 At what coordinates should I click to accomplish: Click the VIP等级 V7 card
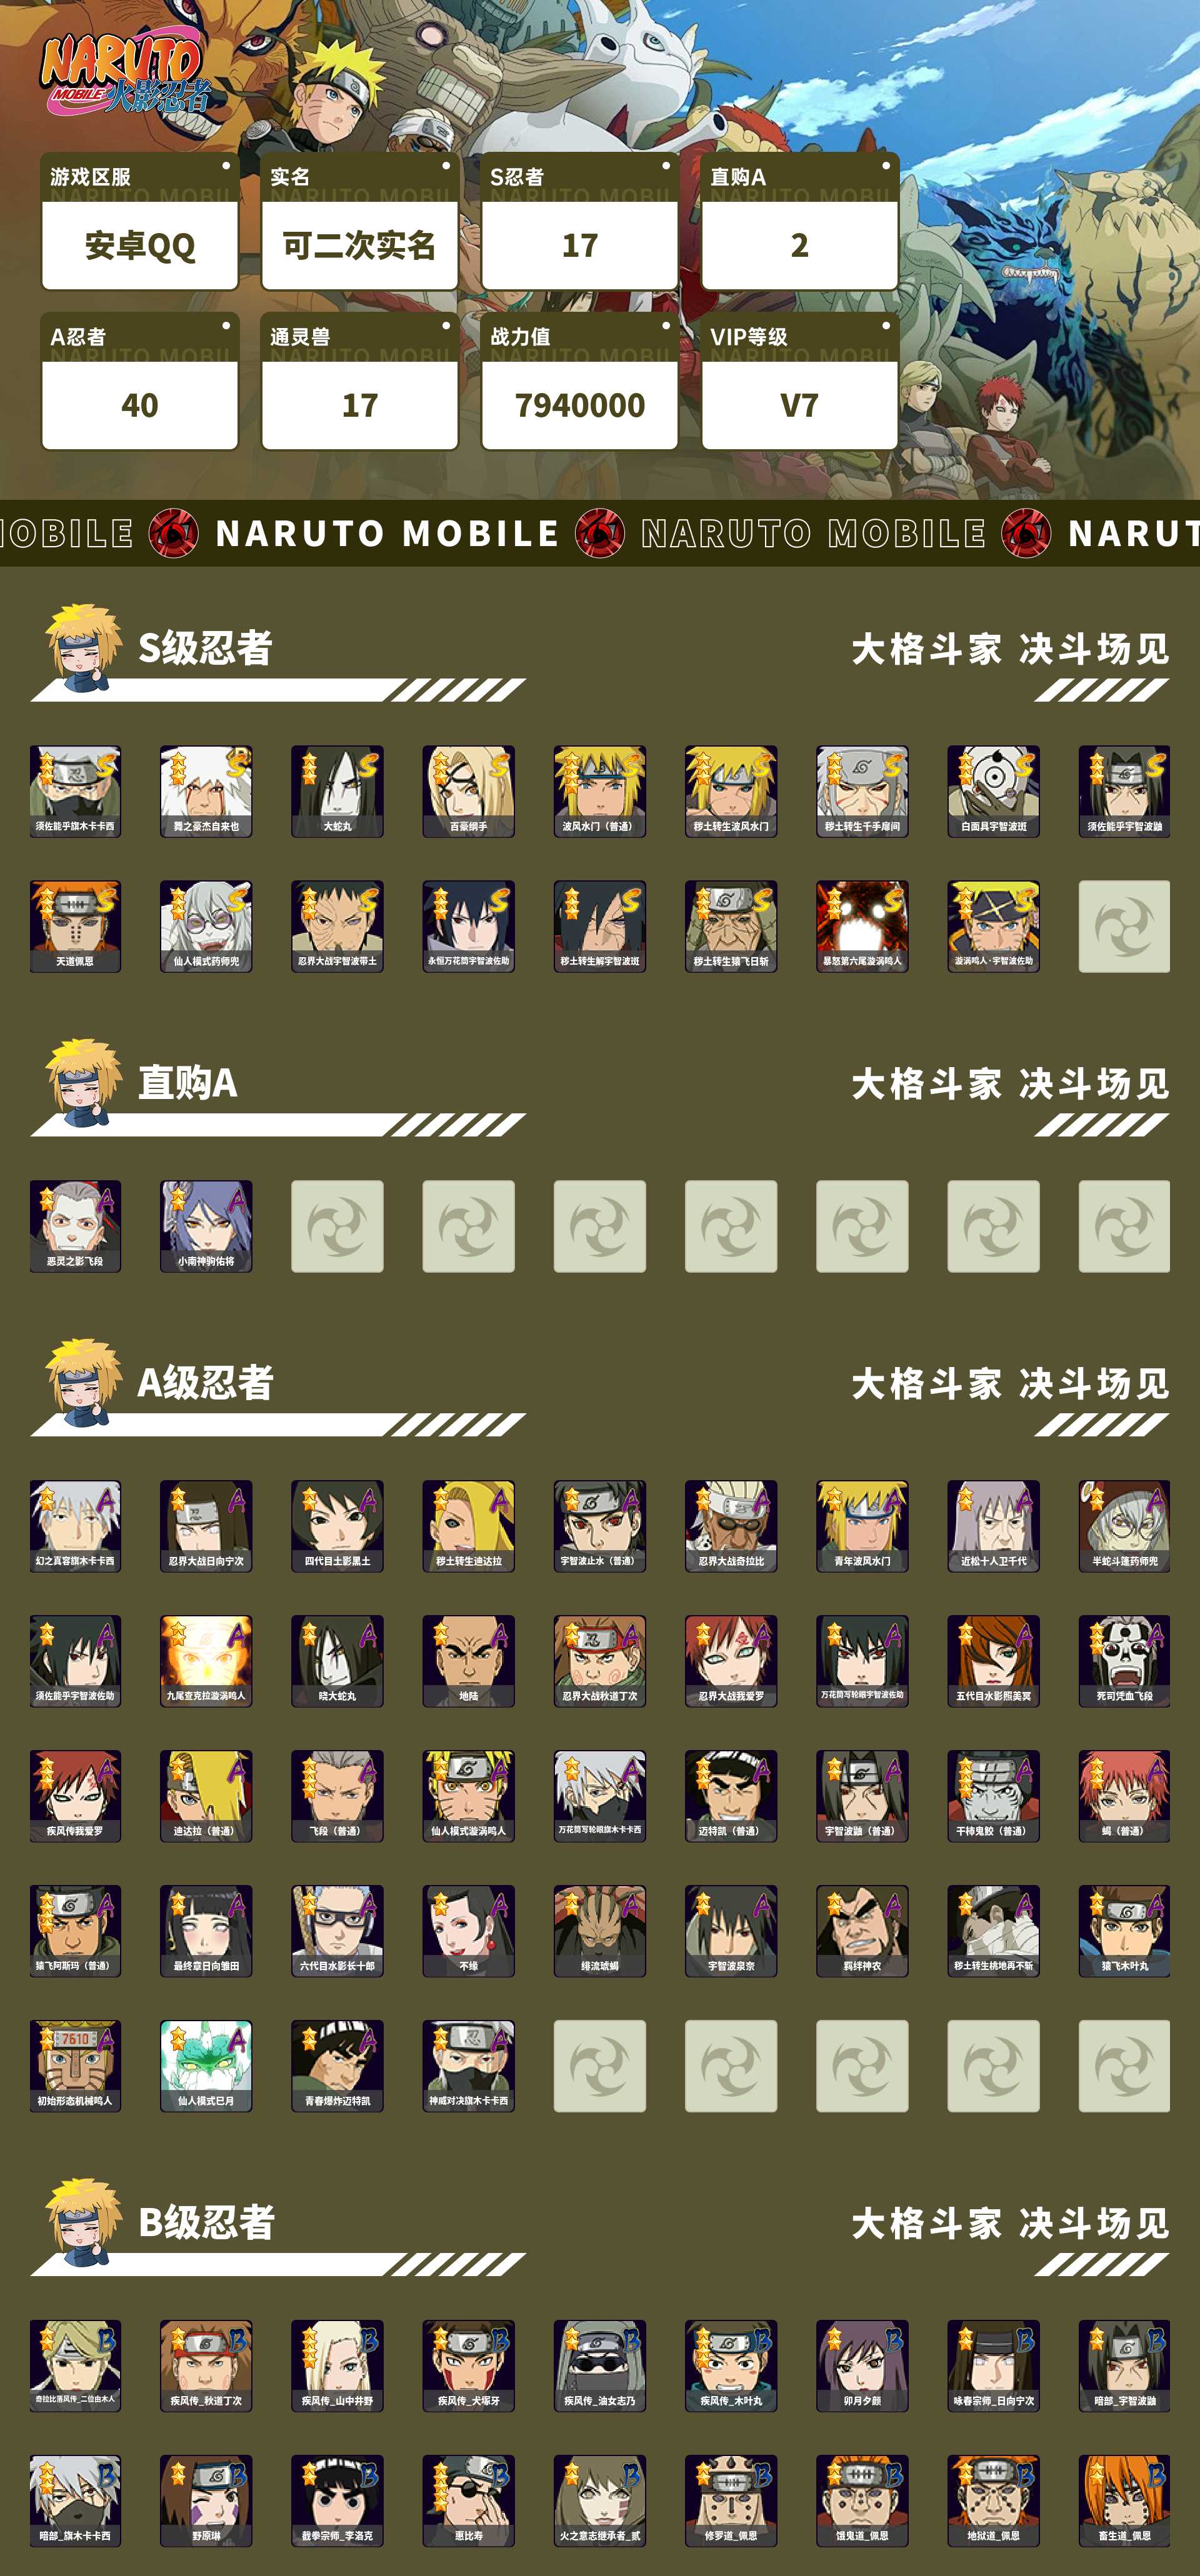pos(800,381)
